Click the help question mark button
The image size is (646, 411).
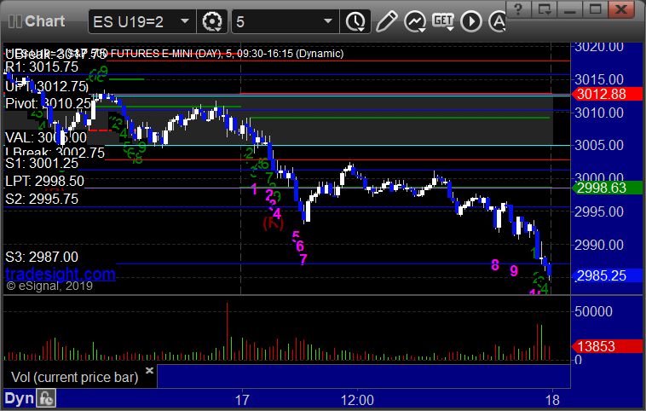(518, 9)
